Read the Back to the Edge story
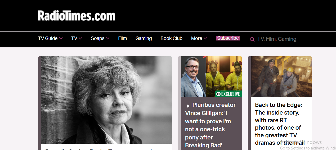This screenshot has height=150, width=336. tap(279, 124)
